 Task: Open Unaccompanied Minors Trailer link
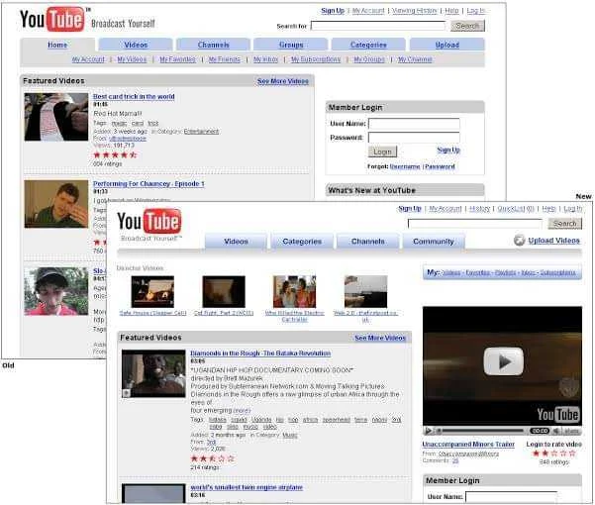tap(468, 444)
